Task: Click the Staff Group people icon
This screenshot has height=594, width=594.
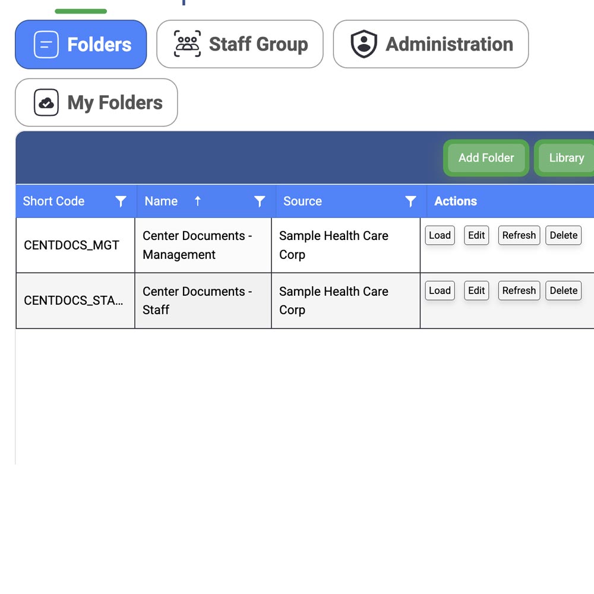Action: click(x=187, y=44)
